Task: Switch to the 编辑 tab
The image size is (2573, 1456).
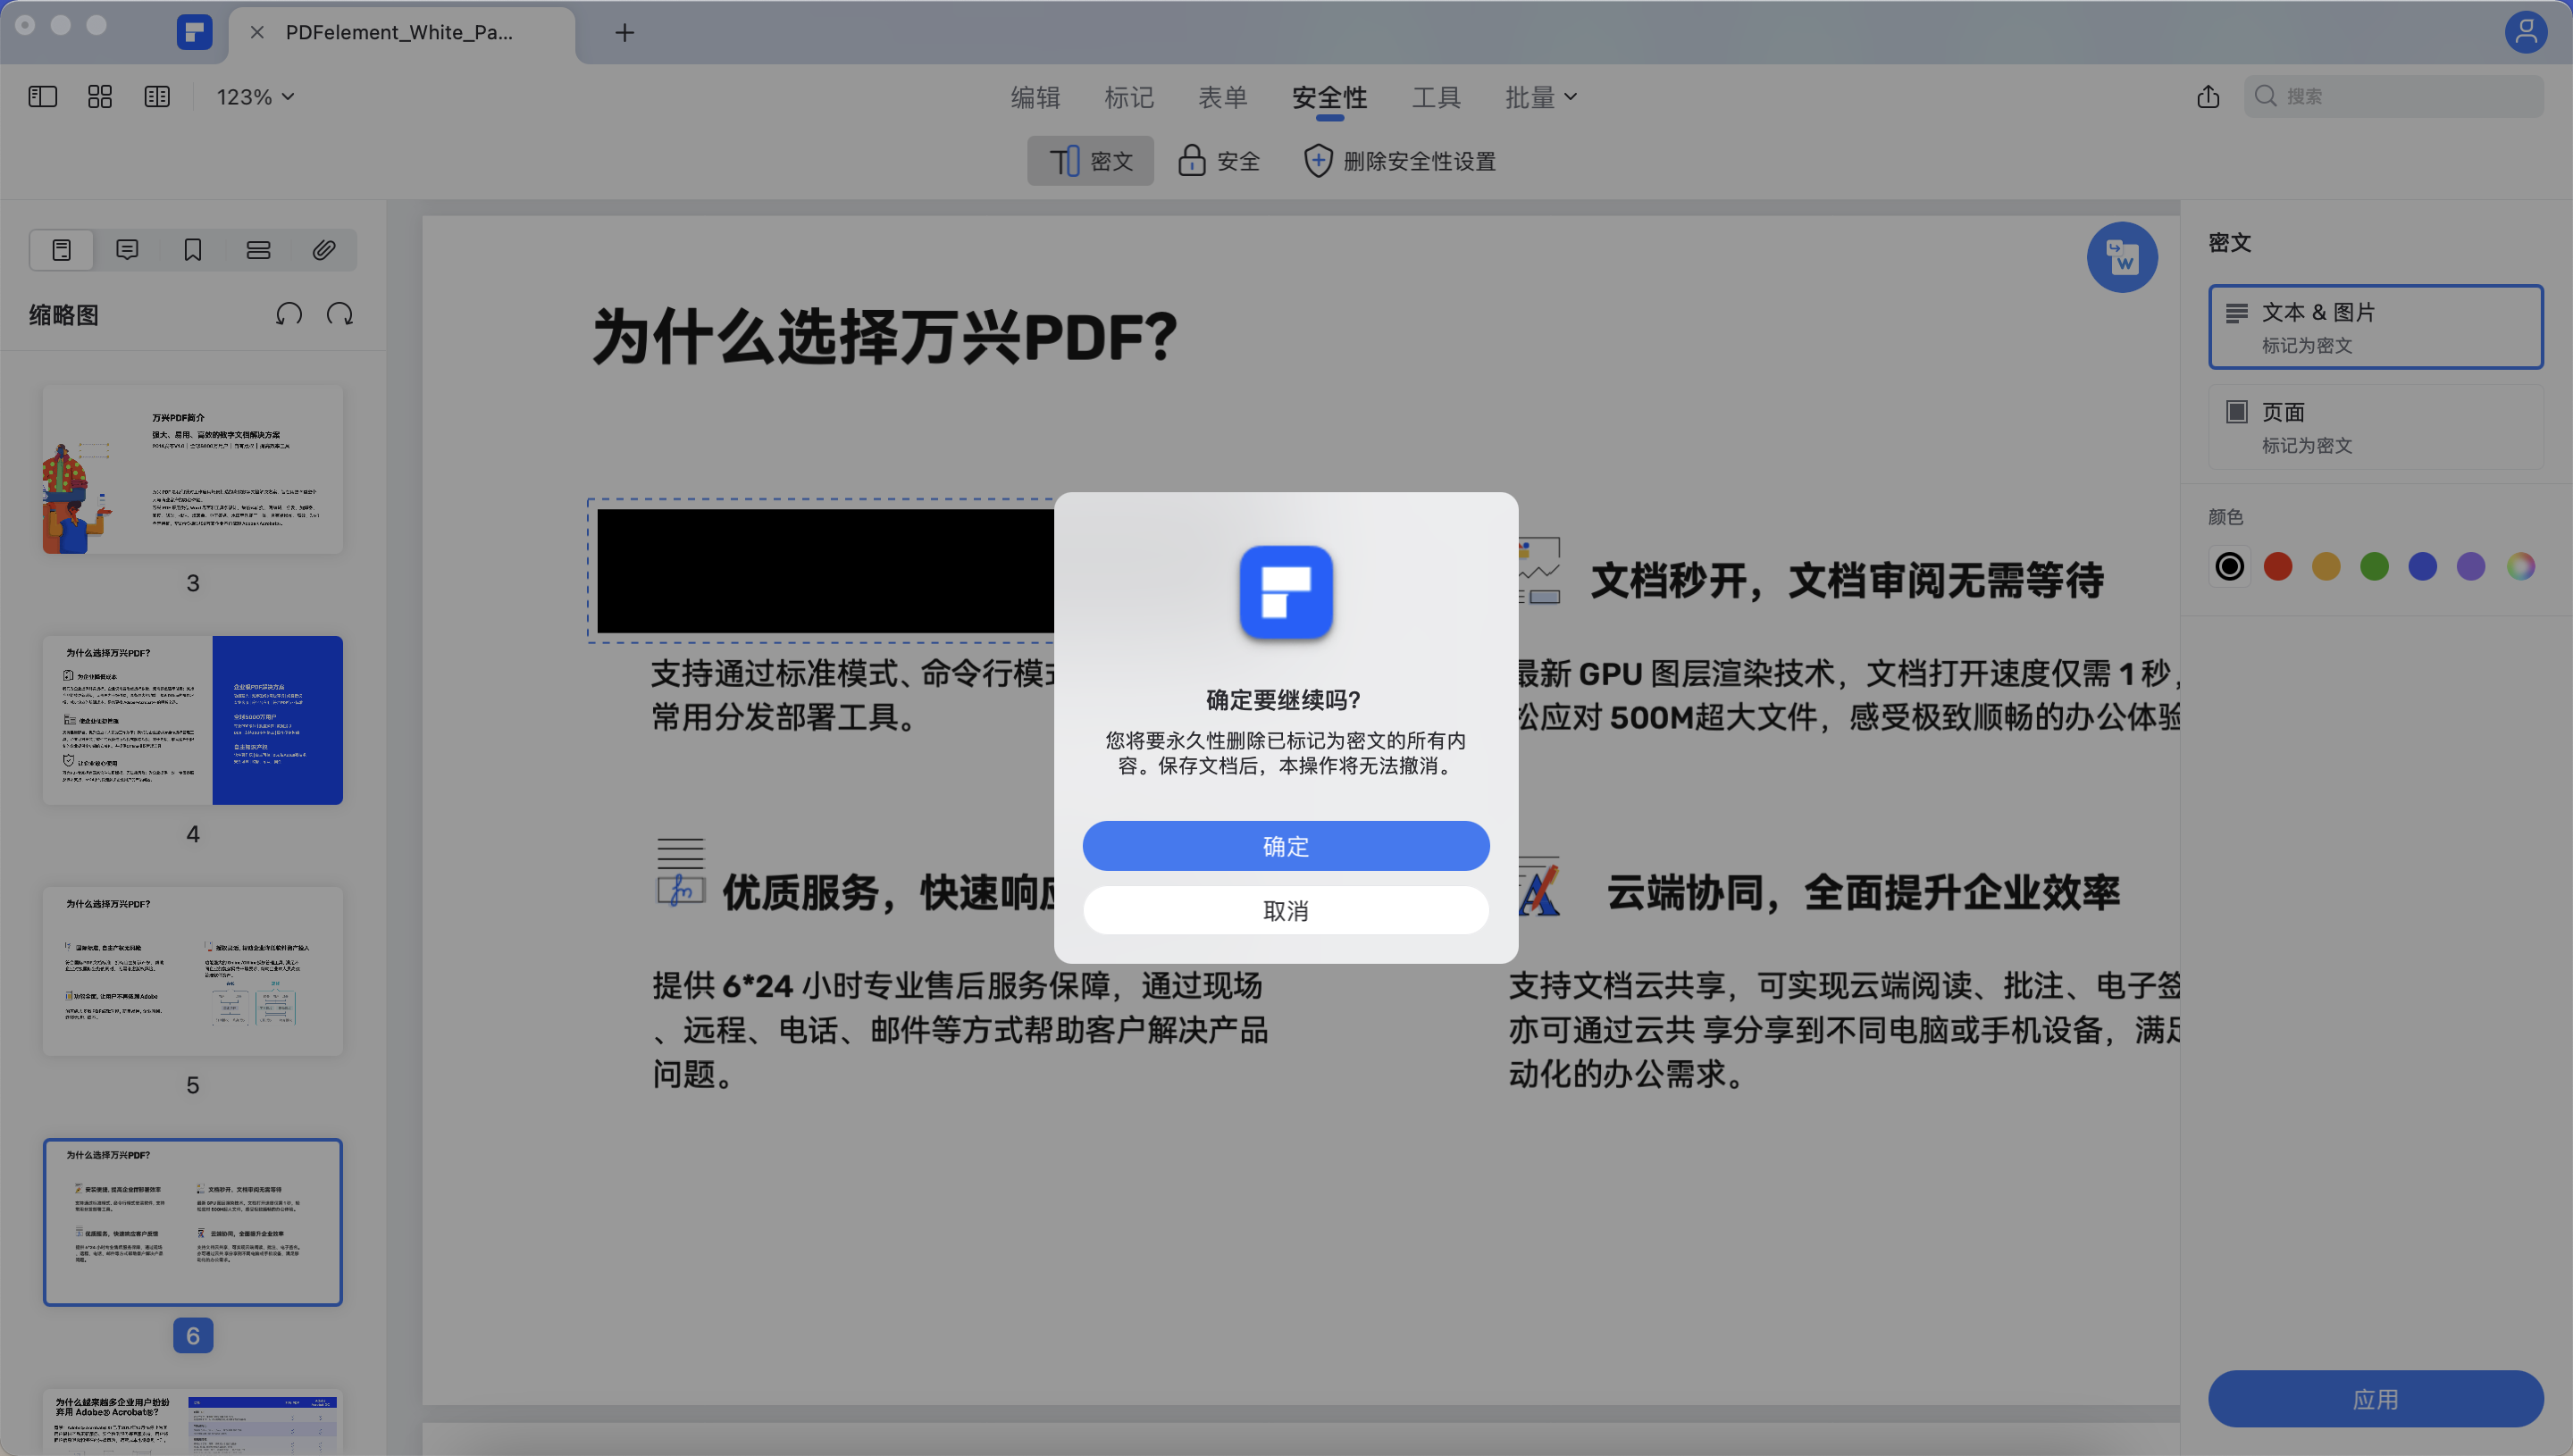Action: pyautogui.click(x=1035, y=97)
